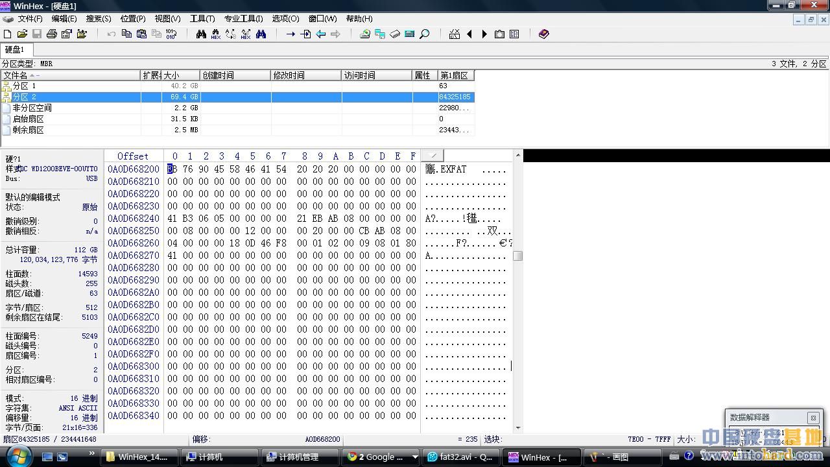
Task: Click the black left triangle navigation icon
Action: (x=469, y=34)
